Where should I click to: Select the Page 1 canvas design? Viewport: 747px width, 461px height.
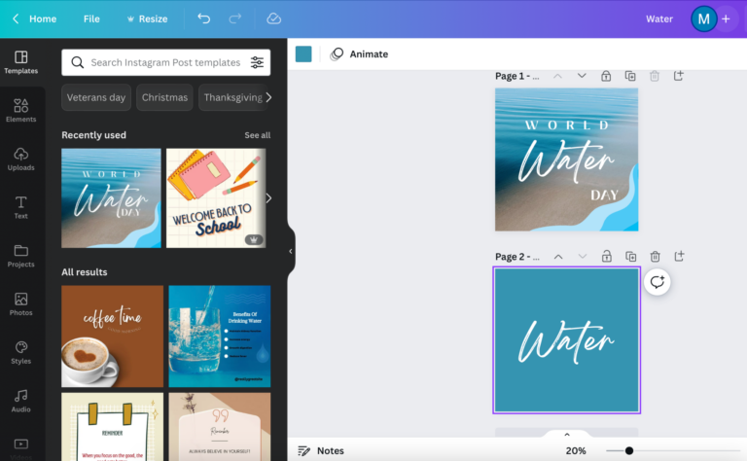(x=566, y=160)
